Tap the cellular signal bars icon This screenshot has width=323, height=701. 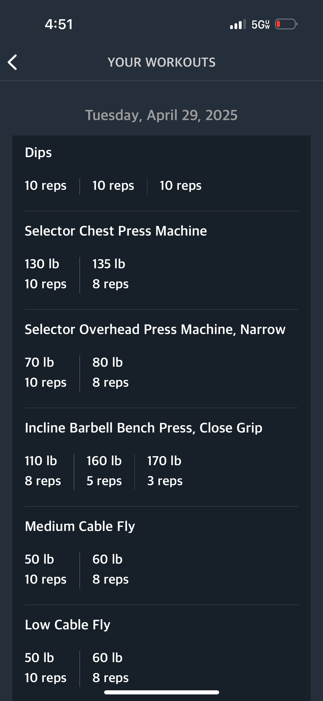pos(238,24)
